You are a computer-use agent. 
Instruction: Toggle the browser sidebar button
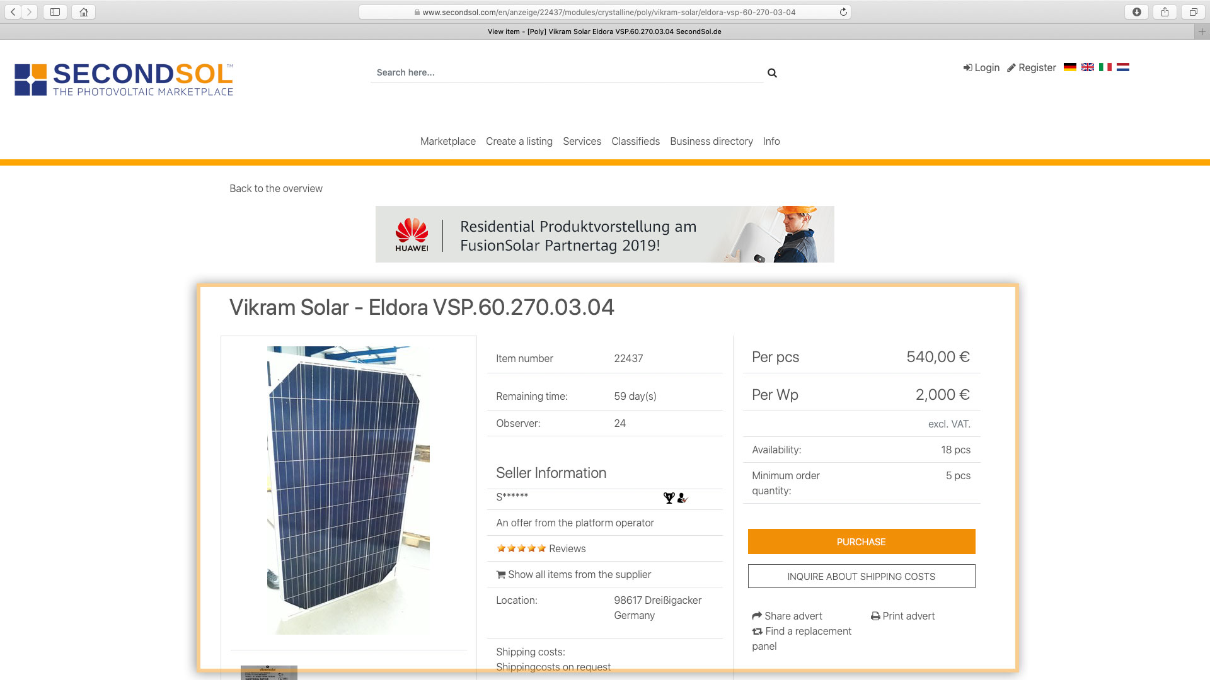click(55, 12)
